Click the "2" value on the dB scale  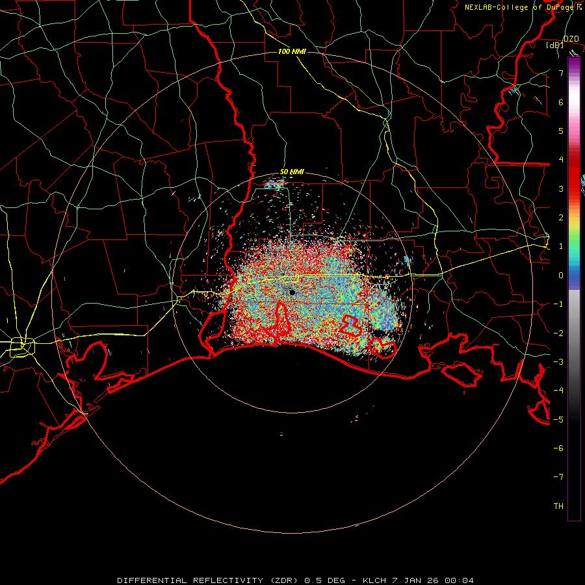click(561, 218)
